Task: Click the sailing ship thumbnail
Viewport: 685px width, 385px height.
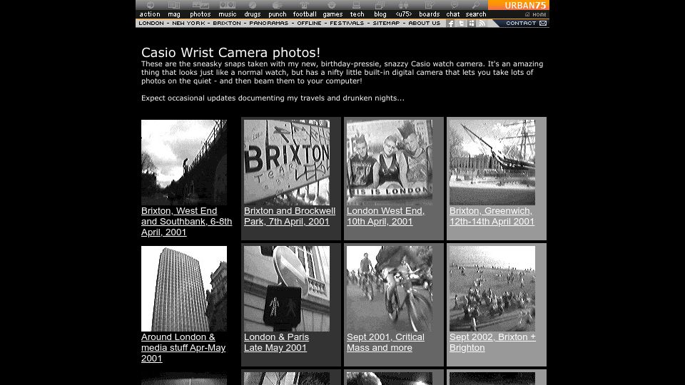Action: (492, 163)
